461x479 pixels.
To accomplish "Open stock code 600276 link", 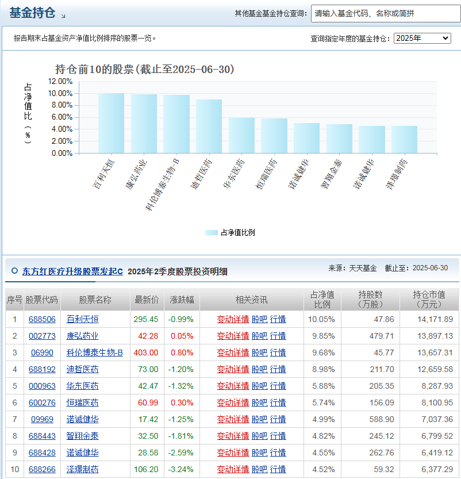I will point(42,403).
